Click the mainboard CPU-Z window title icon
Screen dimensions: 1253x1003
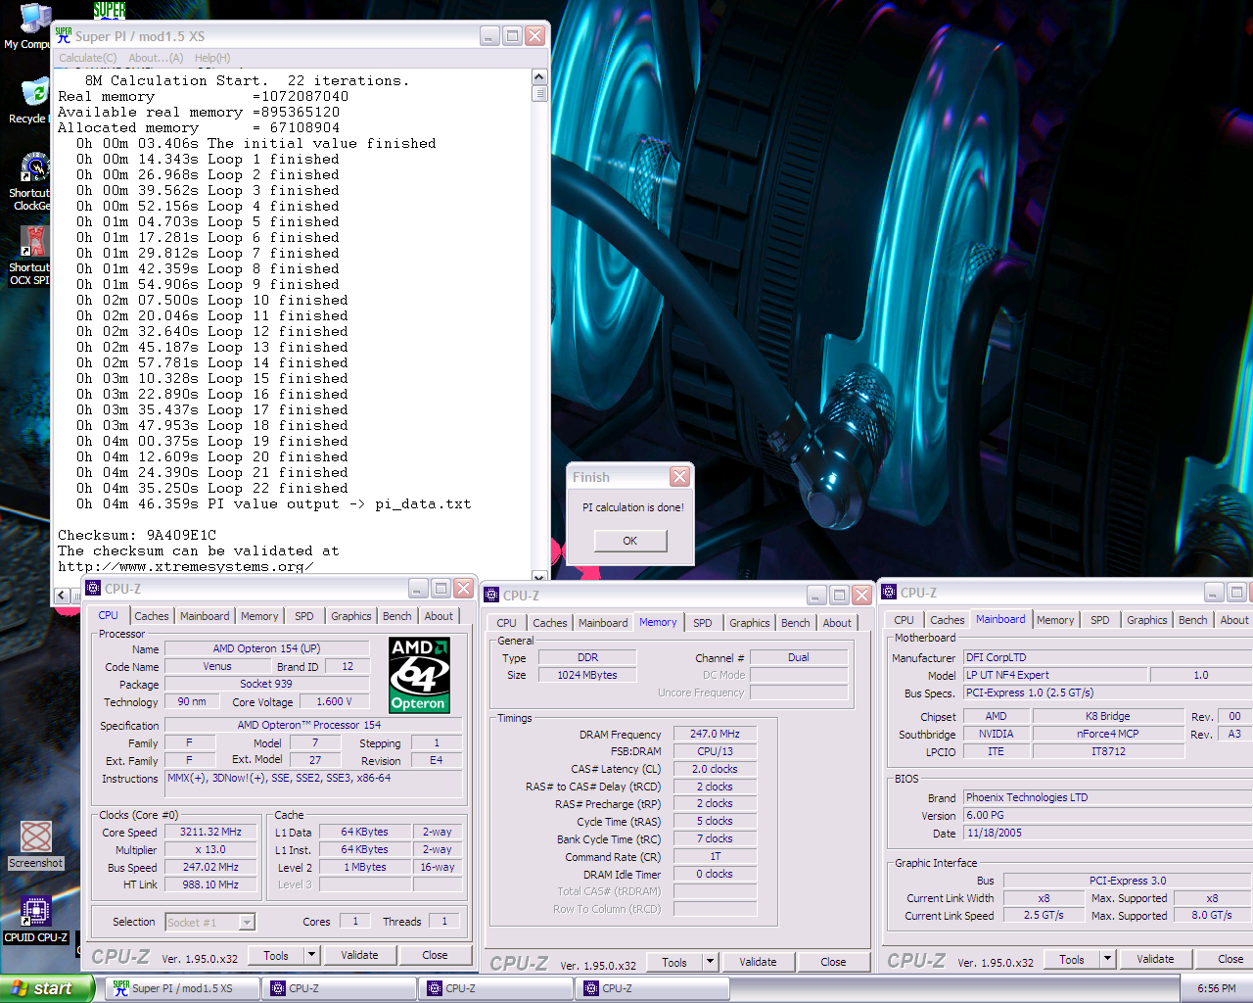[x=889, y=592]
